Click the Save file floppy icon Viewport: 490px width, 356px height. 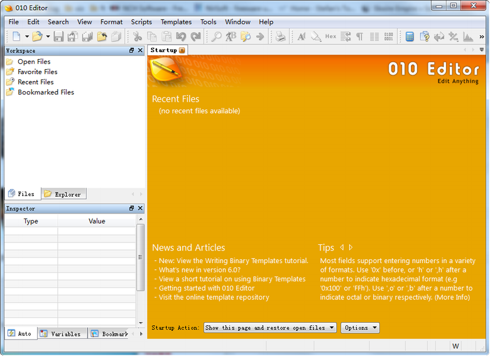click(x=58, y=37)
